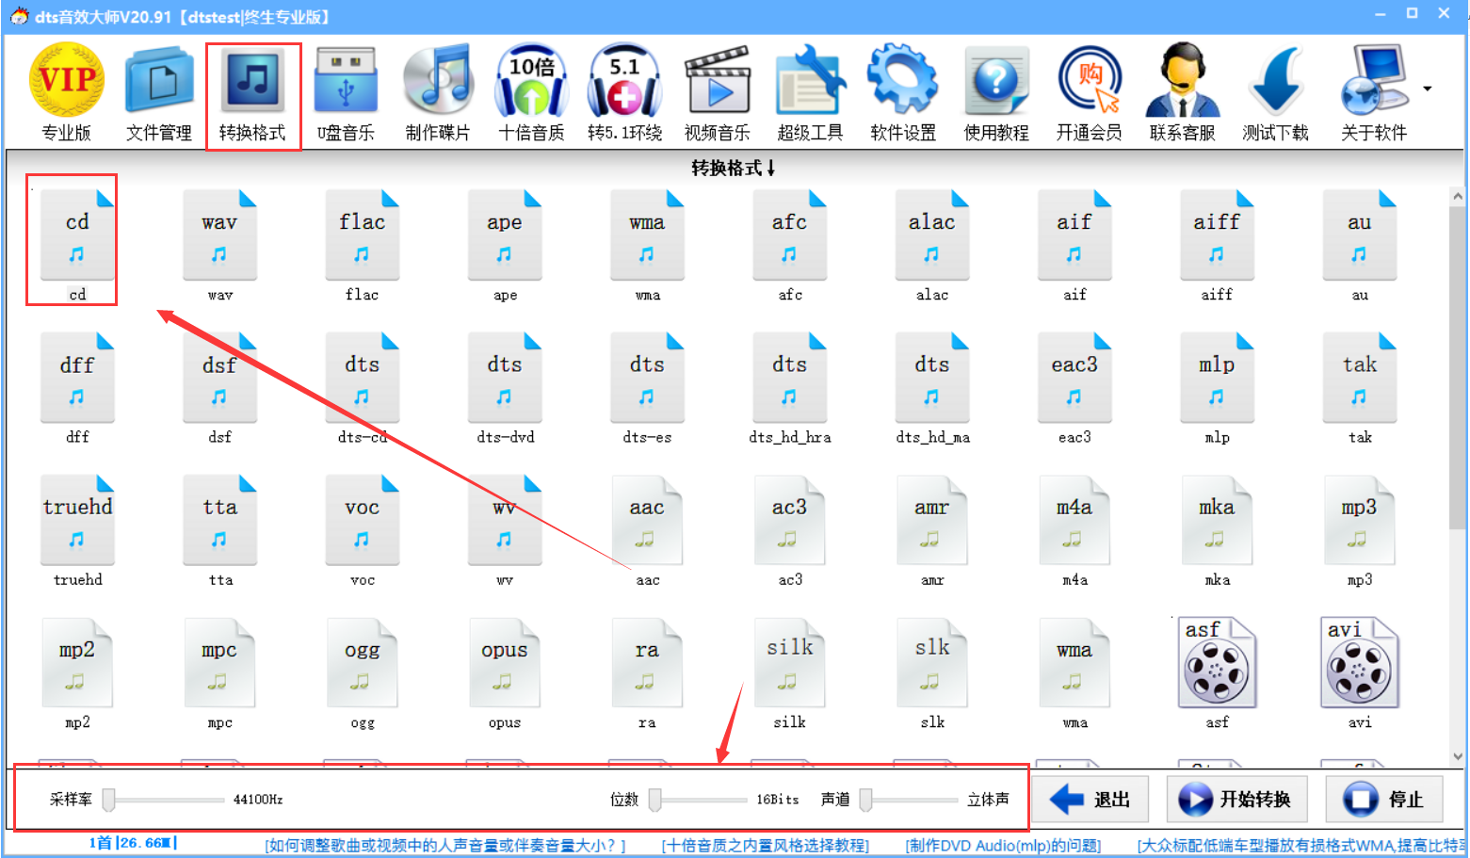Select the ac3 format icon
The image size is (1470, 858).
point(789,529)
